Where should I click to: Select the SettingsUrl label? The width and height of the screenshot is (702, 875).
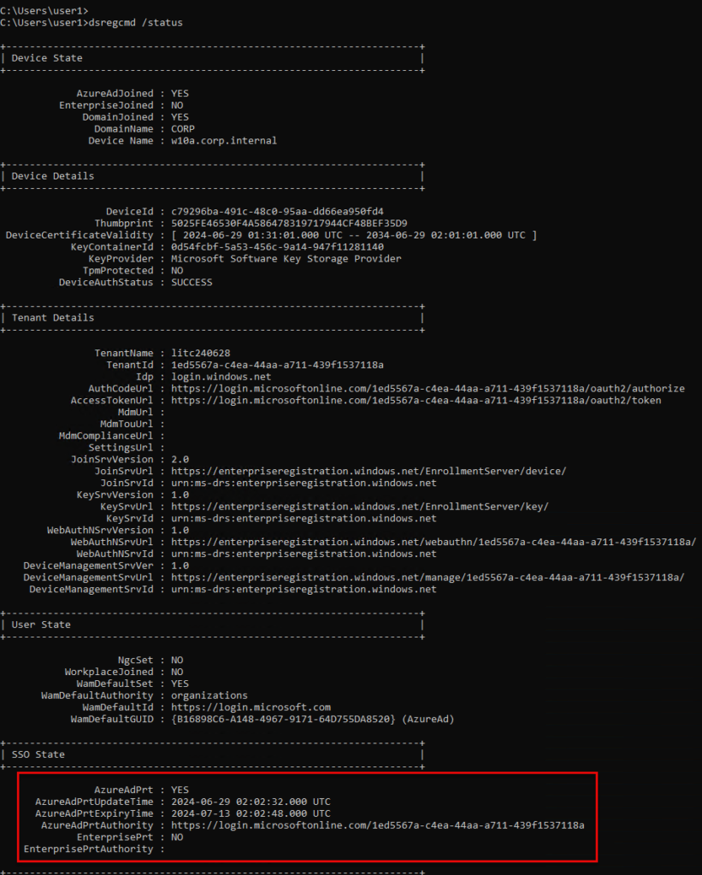pyautogui.click(x=121, y=448)
